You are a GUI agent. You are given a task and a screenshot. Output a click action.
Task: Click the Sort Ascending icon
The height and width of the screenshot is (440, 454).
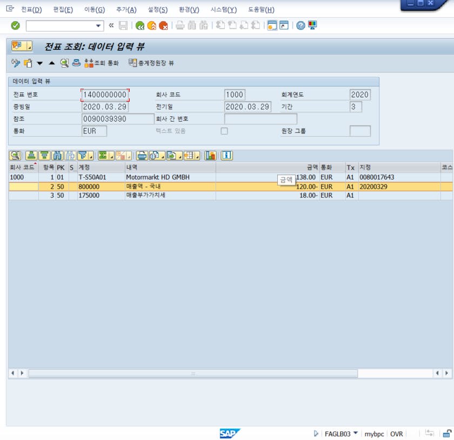click(x=31, y=156)
